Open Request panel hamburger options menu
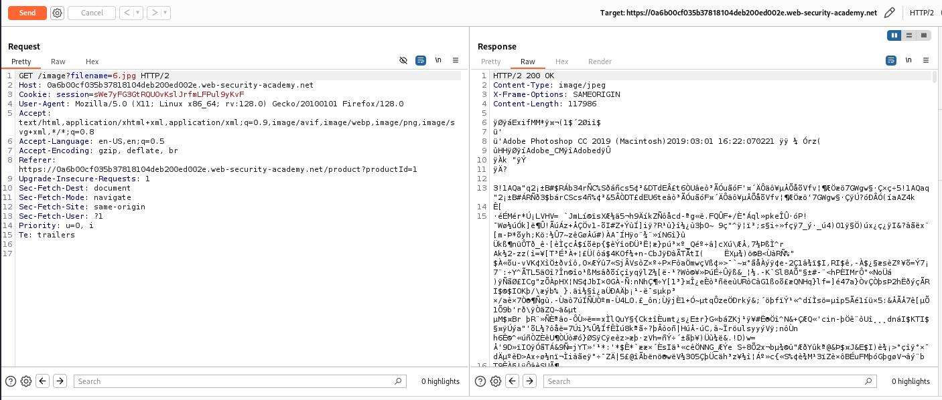The height and width of the screenshot is (400, 942). click(456, 60)
